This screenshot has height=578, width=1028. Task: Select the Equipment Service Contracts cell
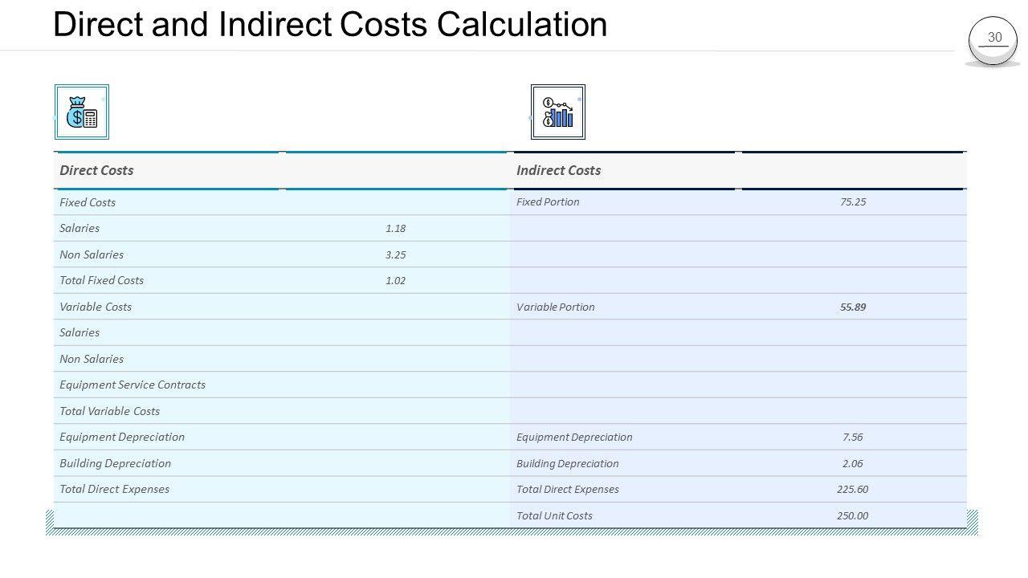coord(133,385)
